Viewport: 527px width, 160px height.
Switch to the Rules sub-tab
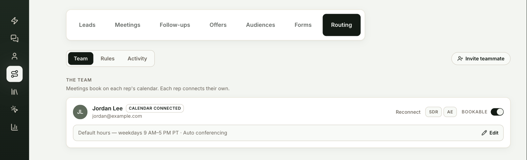point(108,59)
